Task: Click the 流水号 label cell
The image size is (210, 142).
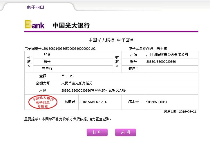Action: pos(133,102)
